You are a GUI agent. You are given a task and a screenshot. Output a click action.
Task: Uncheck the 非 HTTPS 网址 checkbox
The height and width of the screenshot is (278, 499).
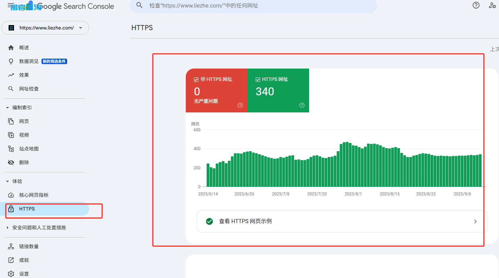[196, 80]
